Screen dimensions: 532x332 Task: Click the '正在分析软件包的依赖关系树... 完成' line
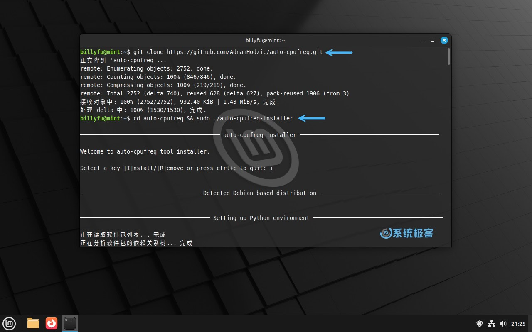[137, 243]
